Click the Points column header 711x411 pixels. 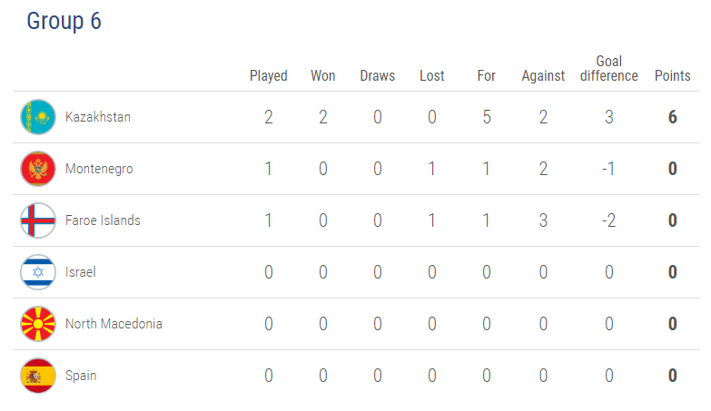pos(673,75)
